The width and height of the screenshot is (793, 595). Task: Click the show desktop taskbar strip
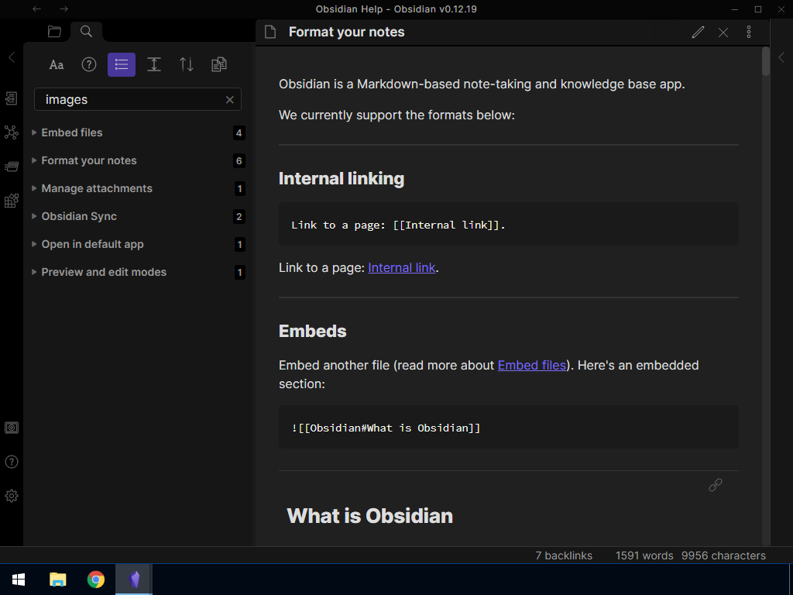tap(791, 580)
